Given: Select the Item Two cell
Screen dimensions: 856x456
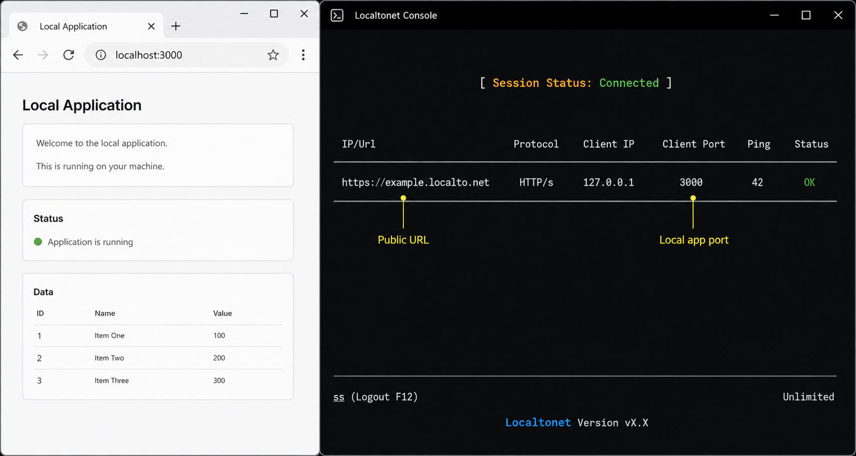Looking at the screenshot, I should 109,358.
